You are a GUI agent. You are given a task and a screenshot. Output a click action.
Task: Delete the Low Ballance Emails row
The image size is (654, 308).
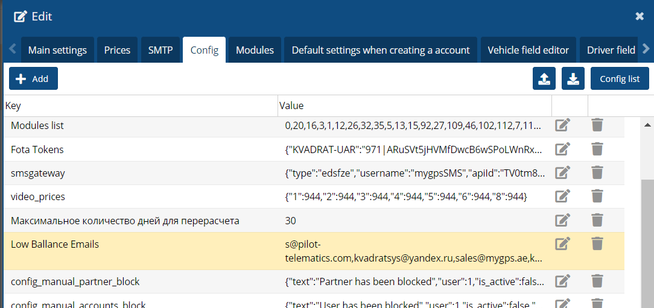[597, 244]
